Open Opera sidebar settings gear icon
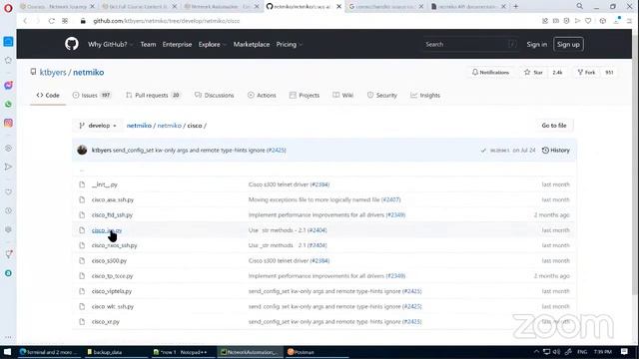This screenshot has width=639, height=359. [8, 229]
